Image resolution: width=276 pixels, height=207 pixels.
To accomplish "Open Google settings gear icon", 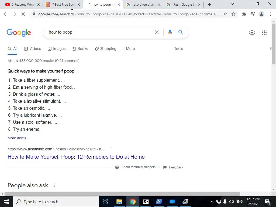I will [252, 33].
